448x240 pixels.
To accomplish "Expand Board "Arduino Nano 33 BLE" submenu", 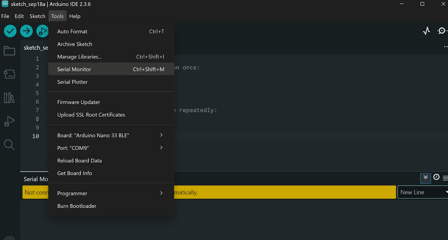I will tap(111, 135).
